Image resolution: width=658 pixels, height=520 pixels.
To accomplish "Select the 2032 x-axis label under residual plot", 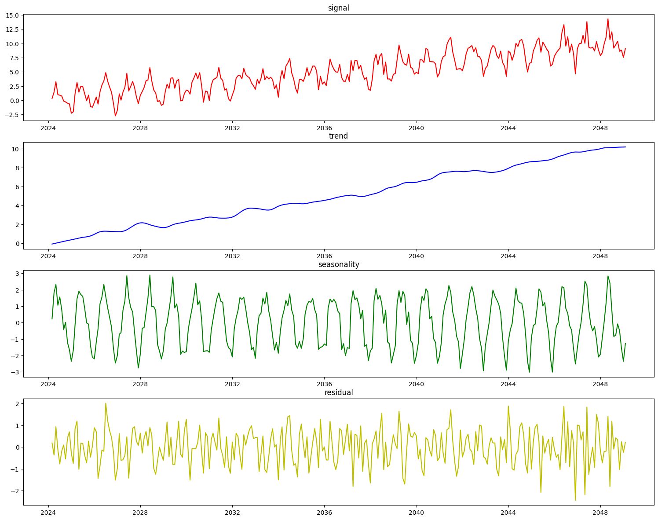I will 232,513.
